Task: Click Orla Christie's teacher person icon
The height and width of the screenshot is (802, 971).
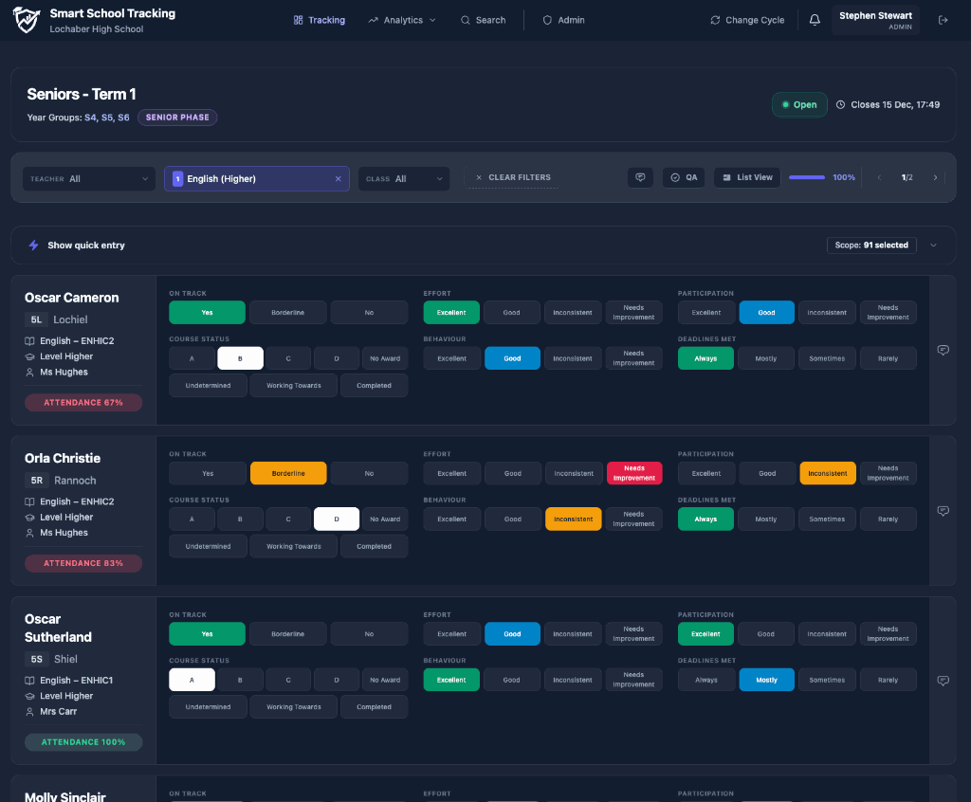Action: 29,533
